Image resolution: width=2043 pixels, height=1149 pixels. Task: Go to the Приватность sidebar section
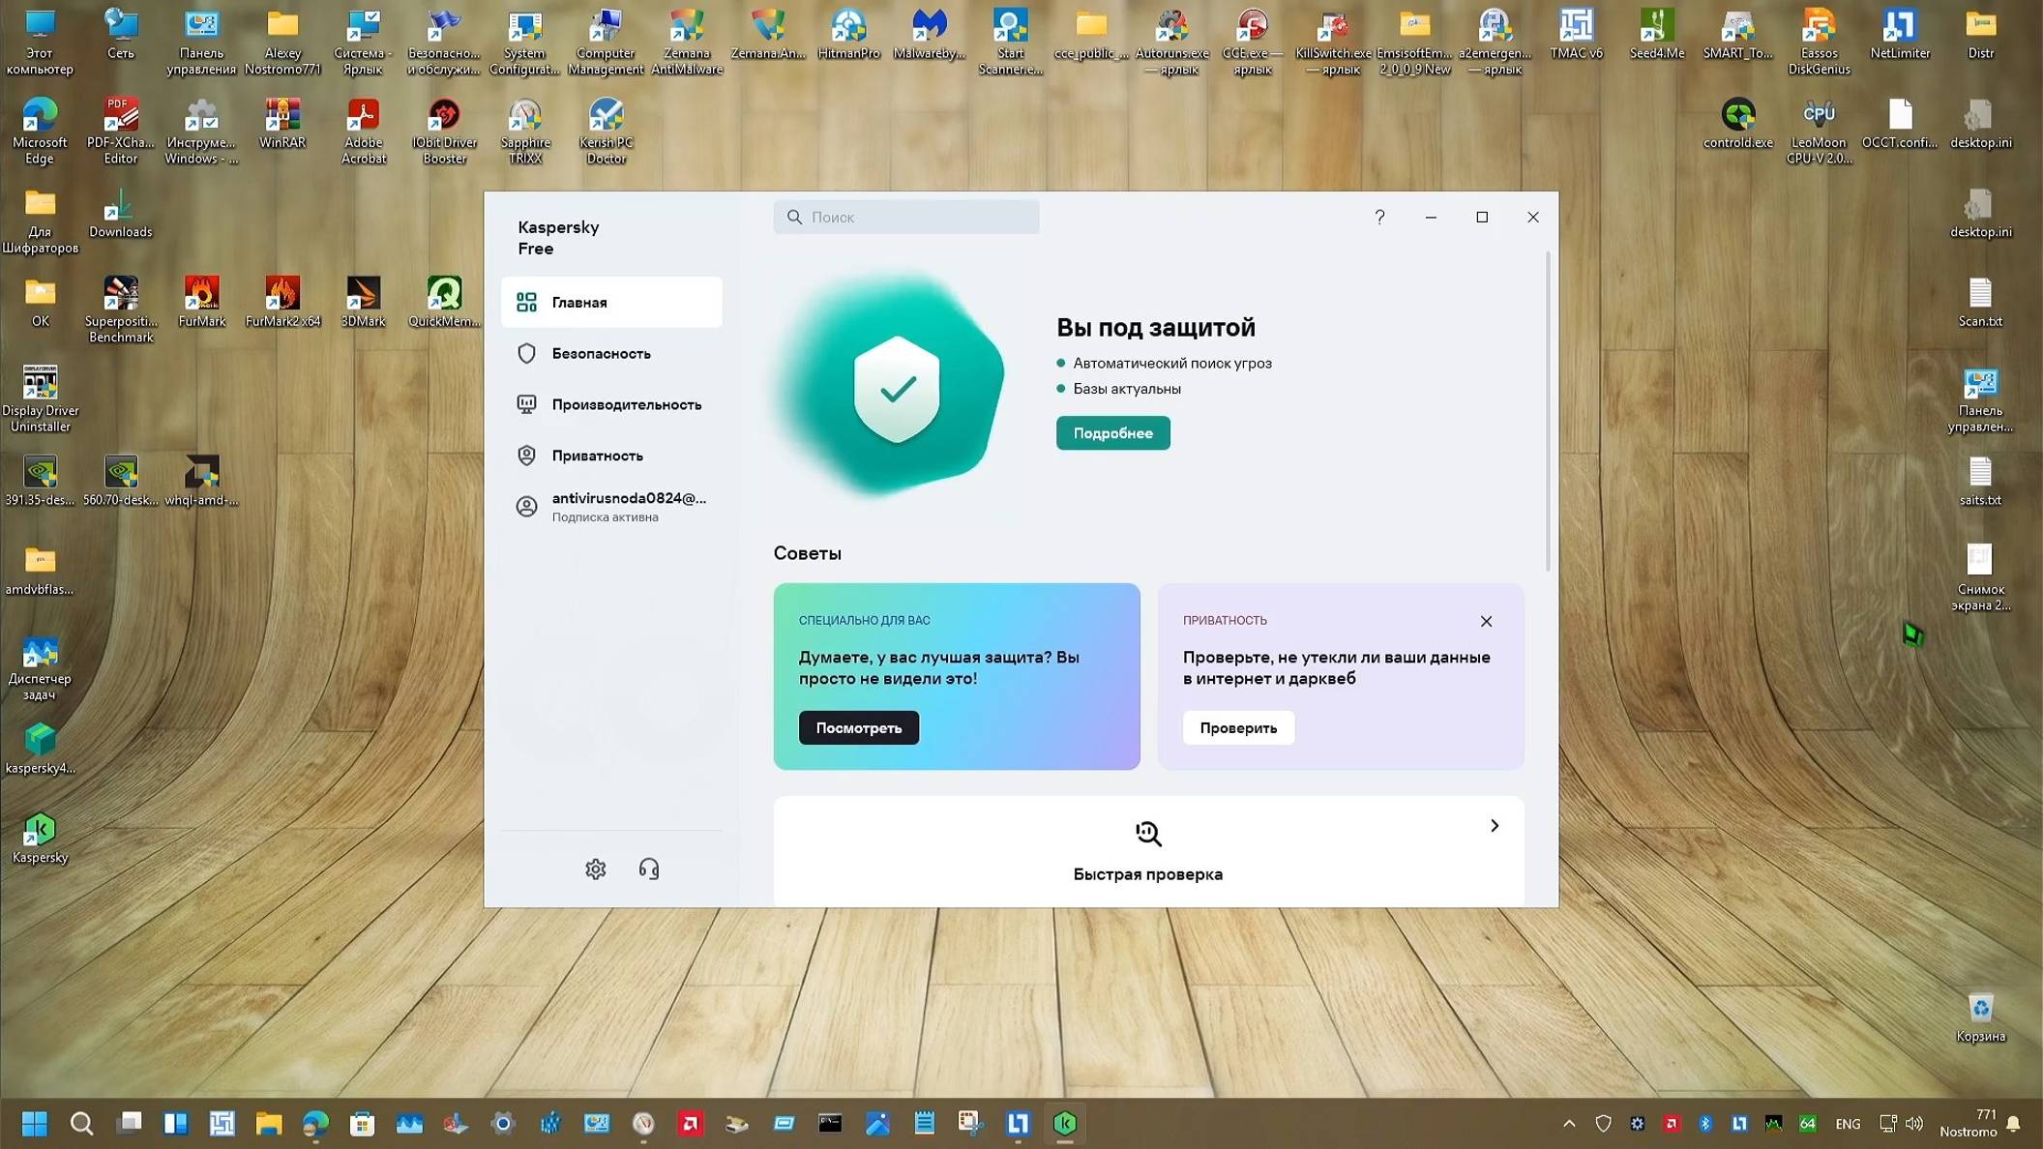click(597, 456)
